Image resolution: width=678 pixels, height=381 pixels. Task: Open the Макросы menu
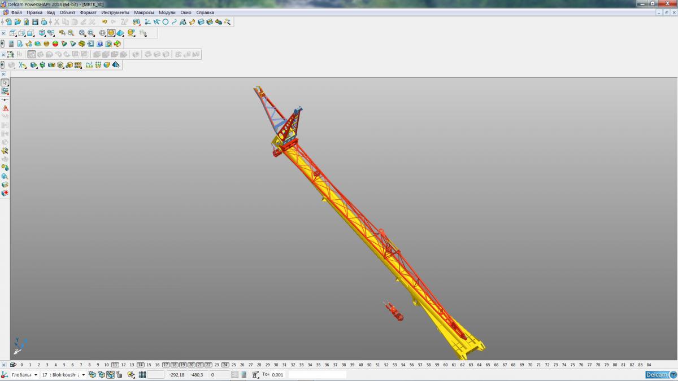pos(144,12)
